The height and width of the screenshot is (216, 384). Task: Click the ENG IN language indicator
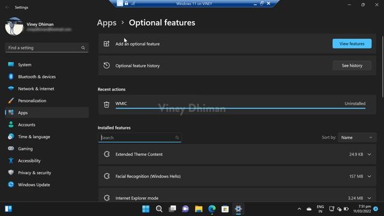(320, 209)
